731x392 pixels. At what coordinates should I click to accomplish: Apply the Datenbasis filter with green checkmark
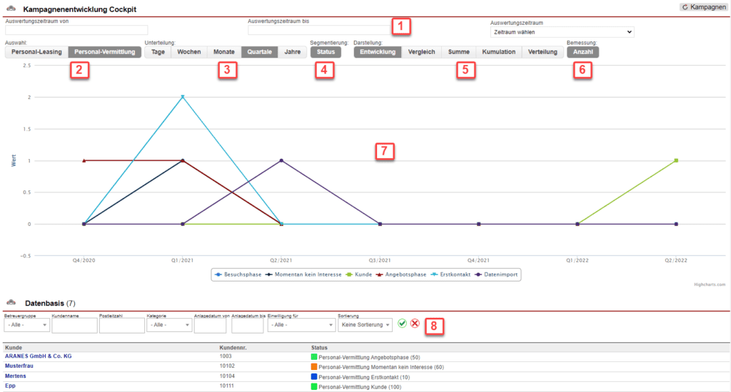(x=403, y=324)
